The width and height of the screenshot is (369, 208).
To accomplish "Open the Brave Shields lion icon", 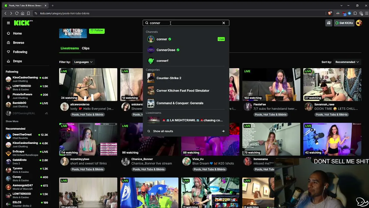I will (330, 13).
